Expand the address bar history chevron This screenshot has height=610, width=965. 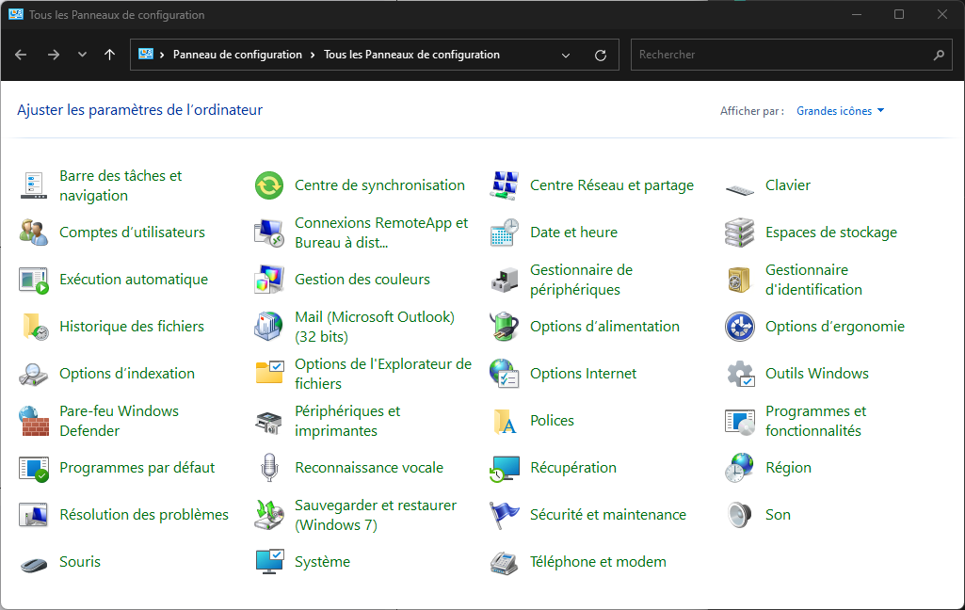(566, 56)
